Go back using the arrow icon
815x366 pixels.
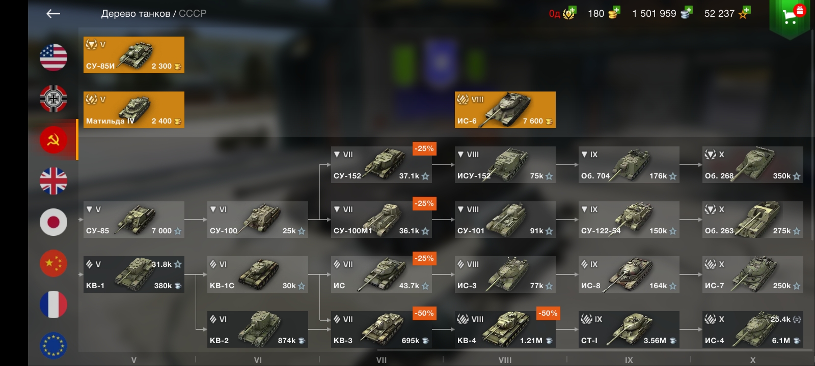point(53,14)
